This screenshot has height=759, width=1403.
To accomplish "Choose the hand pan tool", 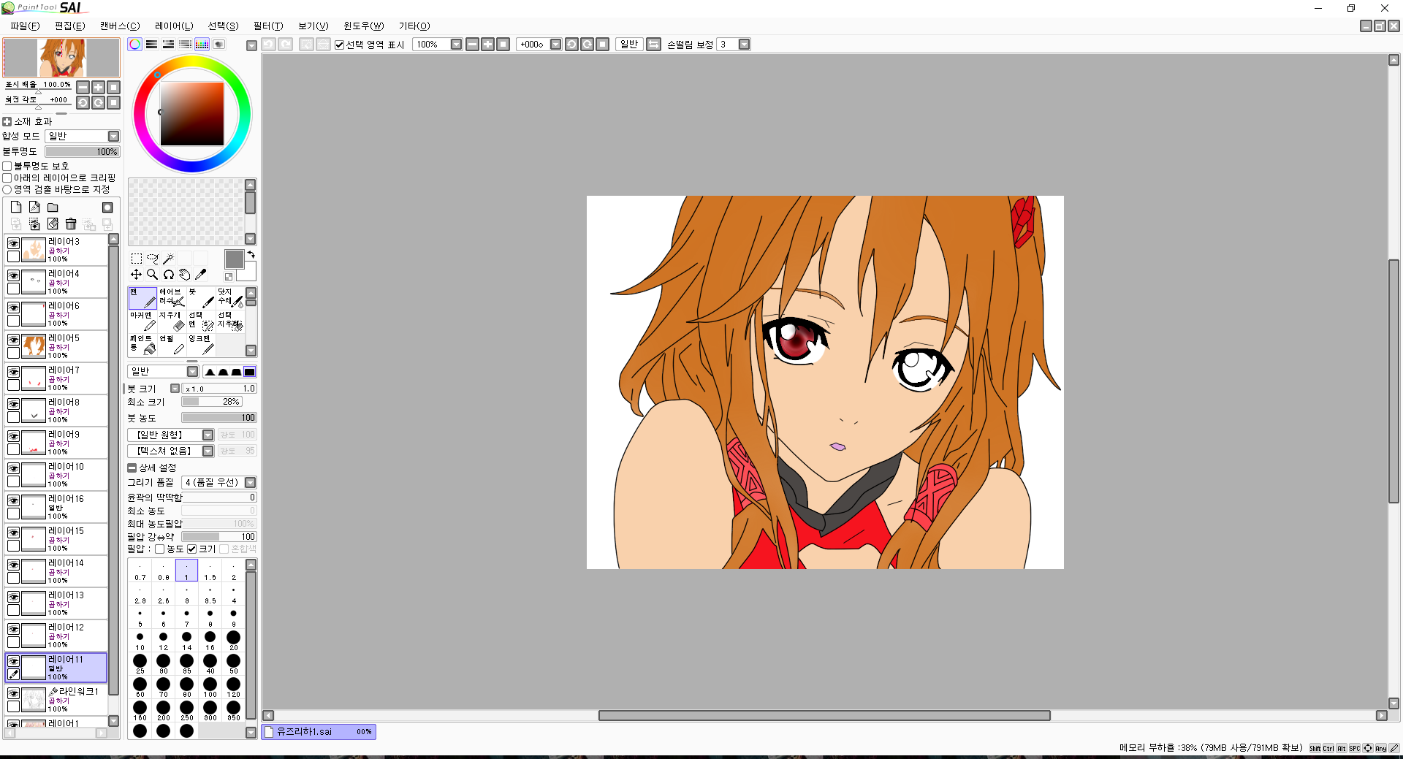I will point(185,275).
